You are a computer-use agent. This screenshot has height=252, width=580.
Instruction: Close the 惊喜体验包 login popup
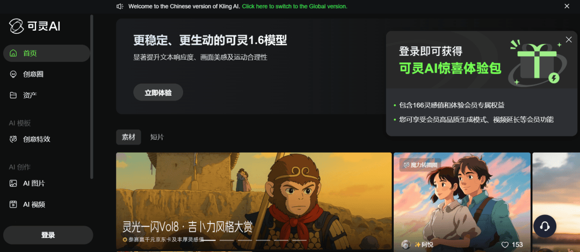point(569,40)
